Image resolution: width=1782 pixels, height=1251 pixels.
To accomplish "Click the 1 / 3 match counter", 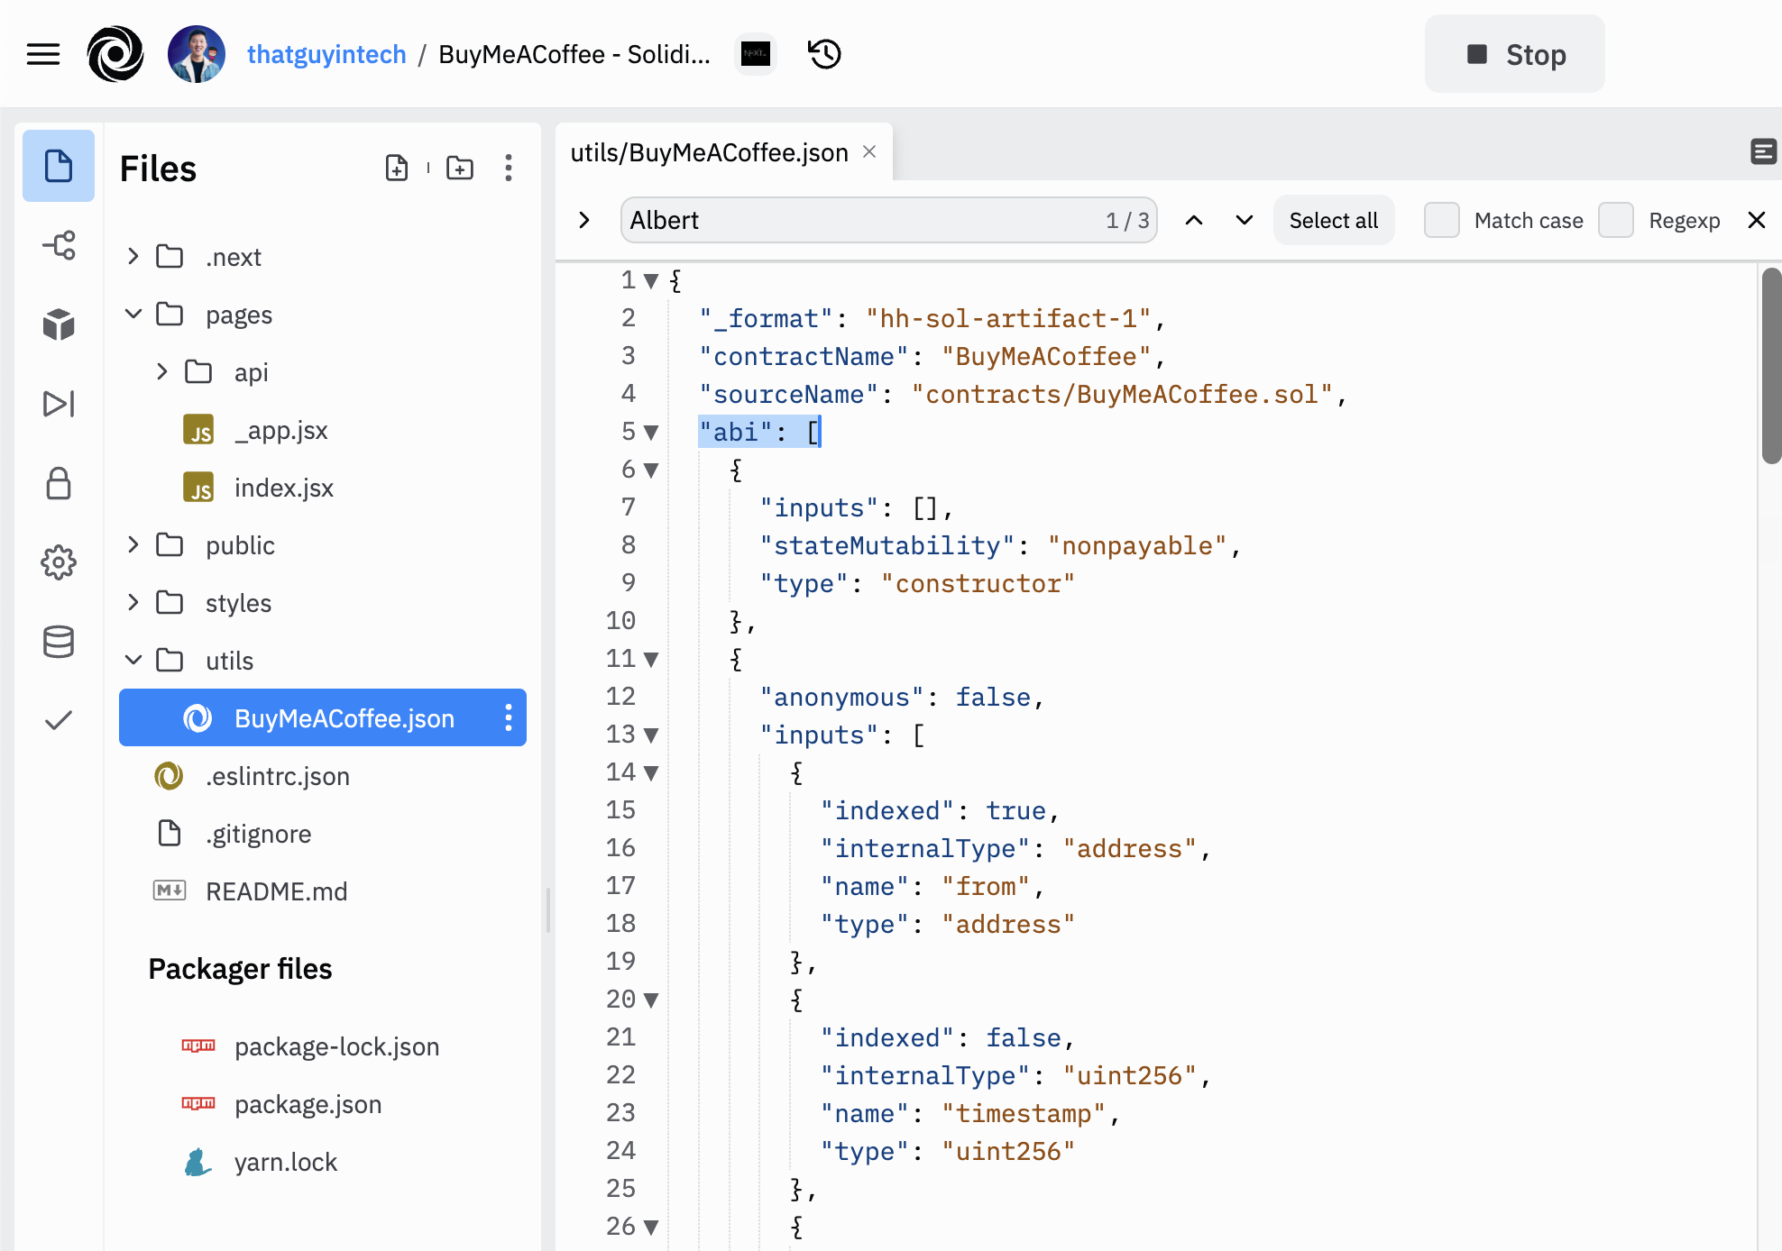I will coord(1127,220).
